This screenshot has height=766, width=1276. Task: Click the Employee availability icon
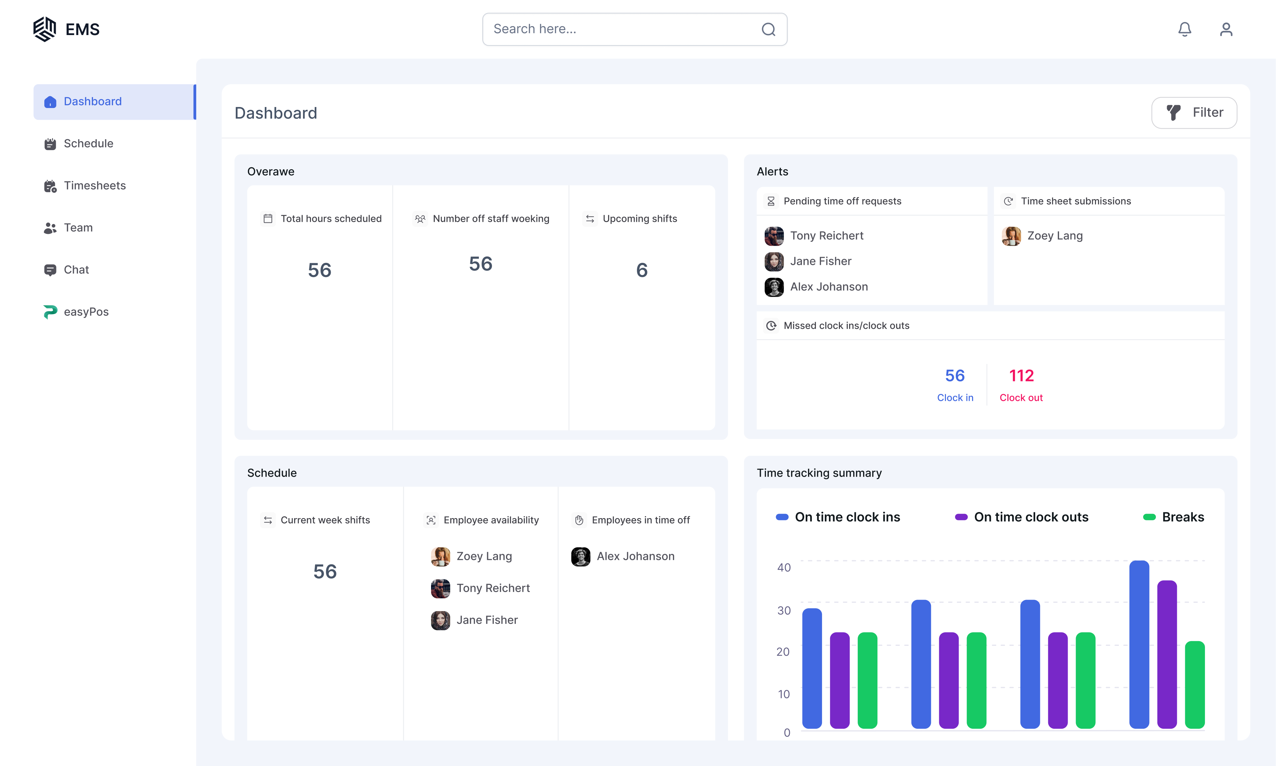431,520
